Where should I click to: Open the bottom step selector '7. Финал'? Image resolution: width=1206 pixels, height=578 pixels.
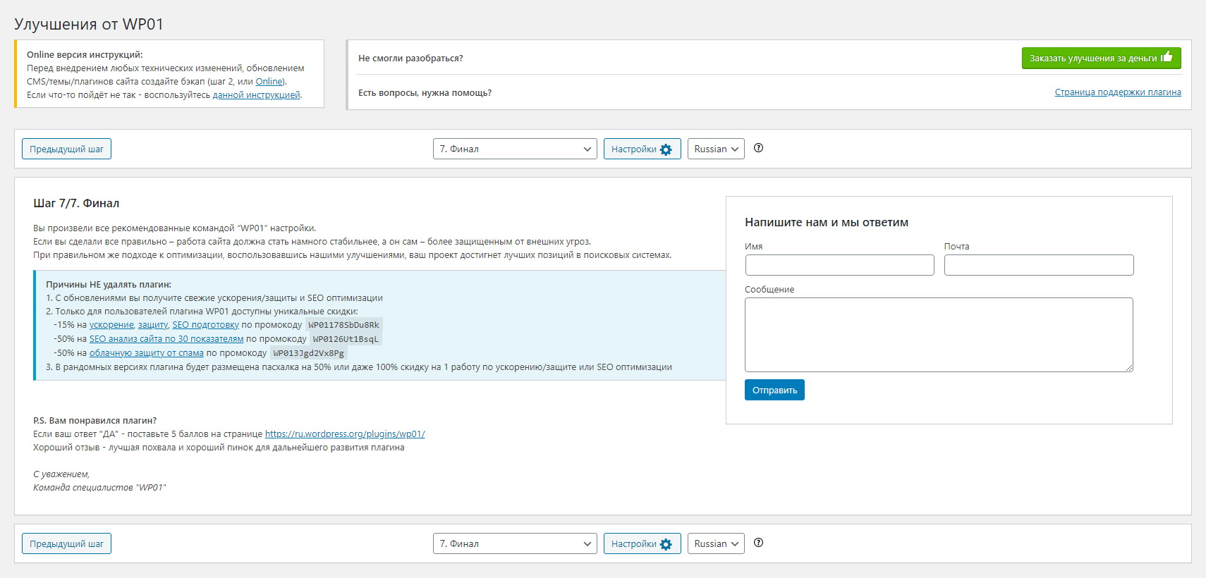coord(515,543)
